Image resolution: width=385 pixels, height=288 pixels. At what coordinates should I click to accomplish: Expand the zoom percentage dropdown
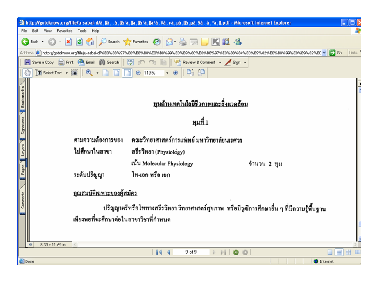tap(167, 73)
